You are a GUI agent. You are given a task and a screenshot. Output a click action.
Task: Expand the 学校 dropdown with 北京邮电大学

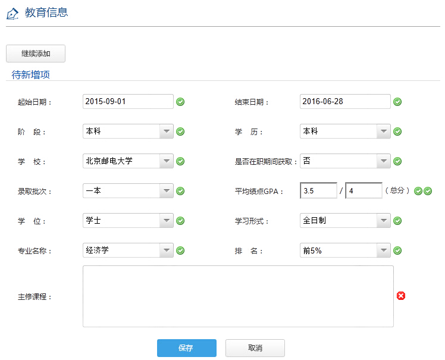pyautogui.click(x=128, y=161)
